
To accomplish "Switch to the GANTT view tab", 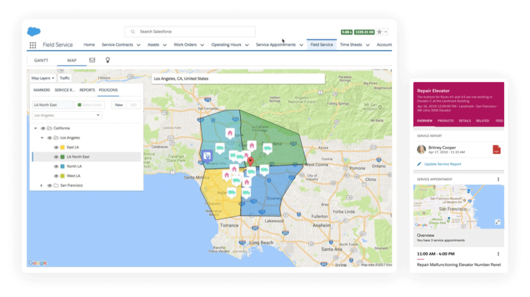I will [x=41, y=60].
